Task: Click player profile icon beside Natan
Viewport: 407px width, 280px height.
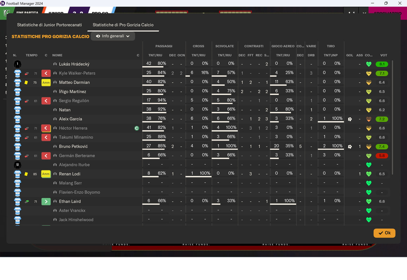Action: 55,110
